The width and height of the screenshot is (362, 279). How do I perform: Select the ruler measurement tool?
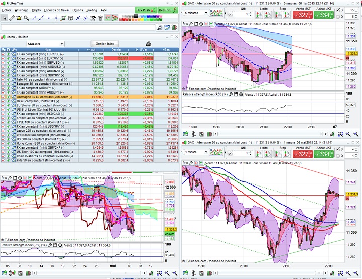(x=12, y=18)
